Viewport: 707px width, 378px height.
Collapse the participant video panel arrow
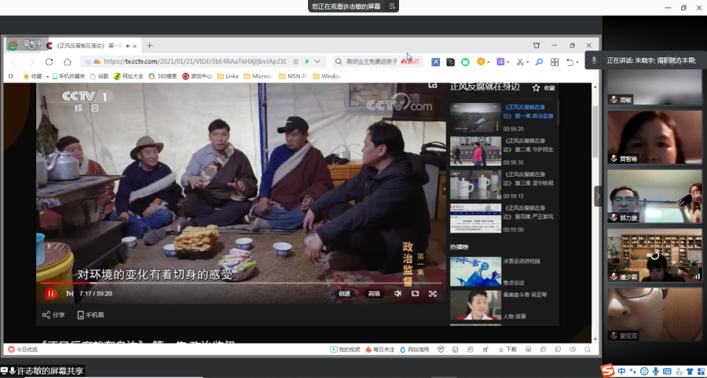pos(598,196)
